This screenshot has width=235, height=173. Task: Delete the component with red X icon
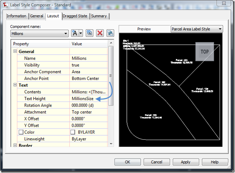100,33
